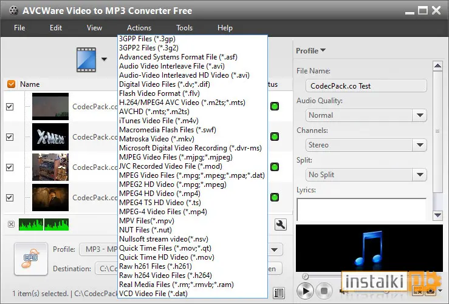Click the Destination path field
The image size is (449, 304).
[x=106, y=269]
